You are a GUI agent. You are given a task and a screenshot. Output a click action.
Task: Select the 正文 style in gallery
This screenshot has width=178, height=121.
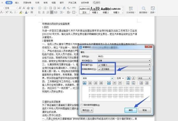coord(84,10)
